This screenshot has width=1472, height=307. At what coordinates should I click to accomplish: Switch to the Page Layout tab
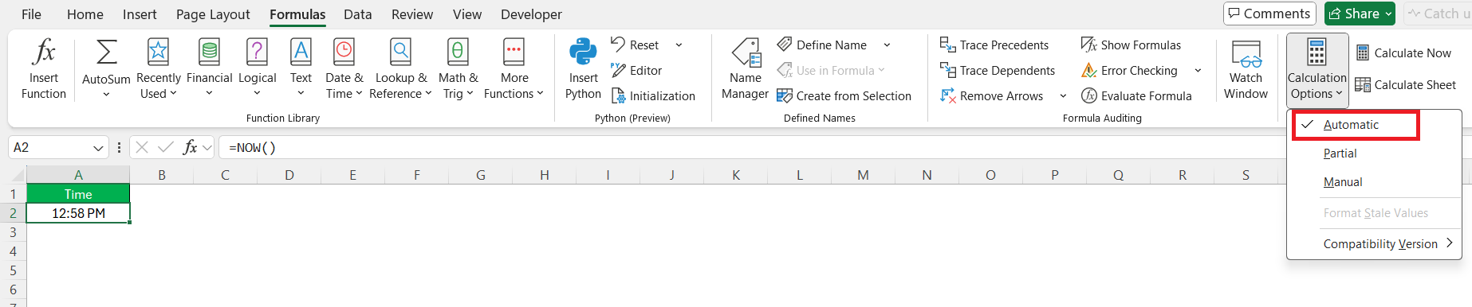[213, 14]
